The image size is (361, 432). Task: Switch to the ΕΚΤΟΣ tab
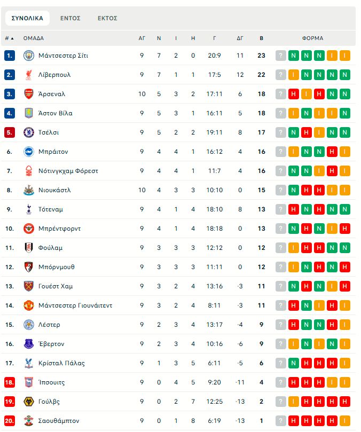107,18
